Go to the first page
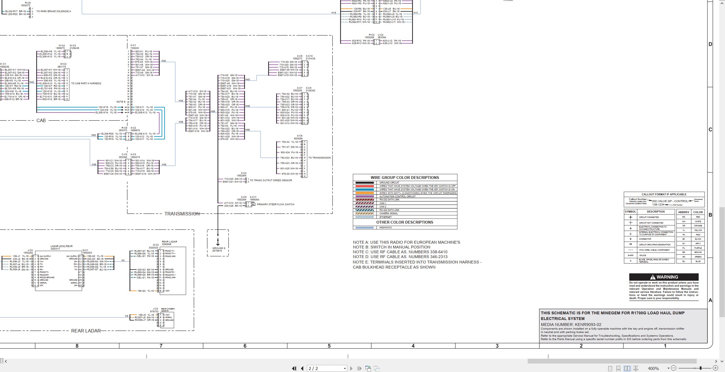725x372 pixels. click(294, 368)
